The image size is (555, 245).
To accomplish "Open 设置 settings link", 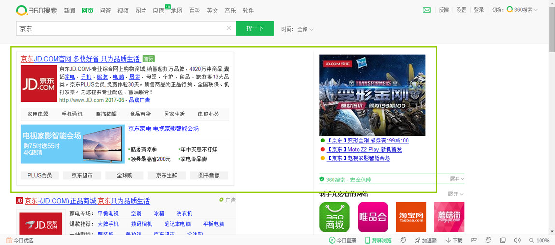I will pos(461,10).
